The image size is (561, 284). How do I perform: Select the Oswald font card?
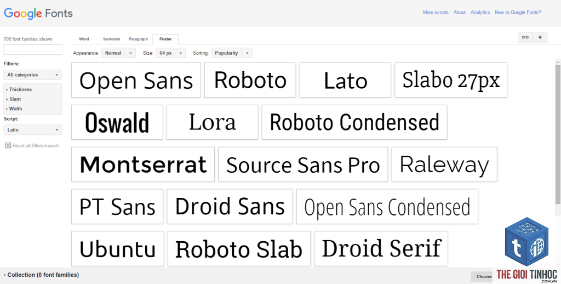coord(117,122)
